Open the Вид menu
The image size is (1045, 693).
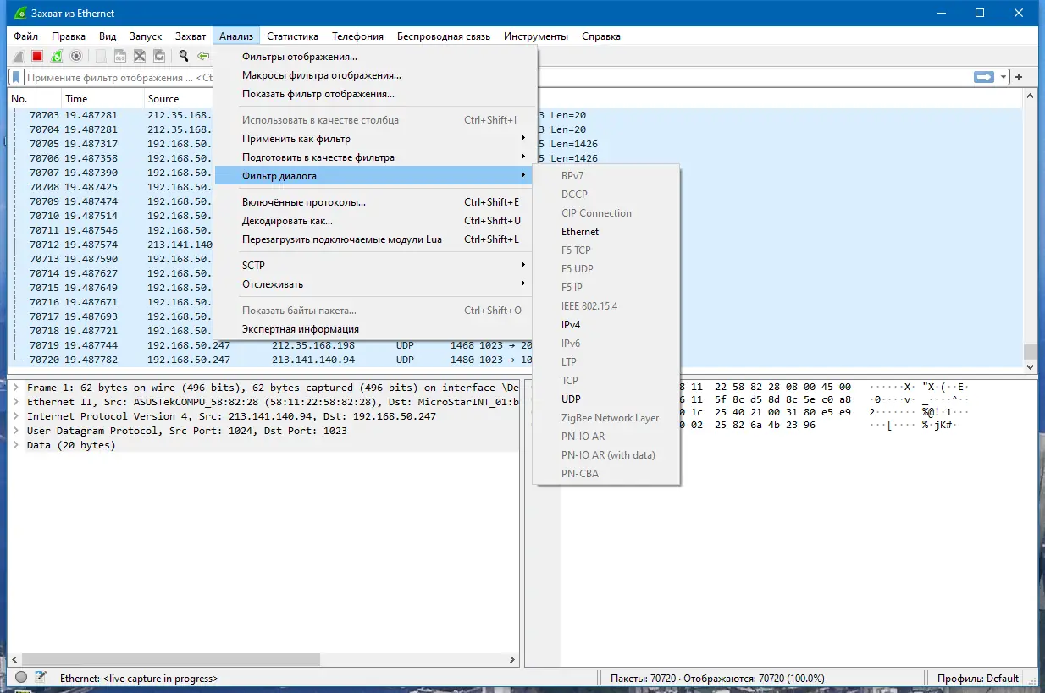coord(108,36)
